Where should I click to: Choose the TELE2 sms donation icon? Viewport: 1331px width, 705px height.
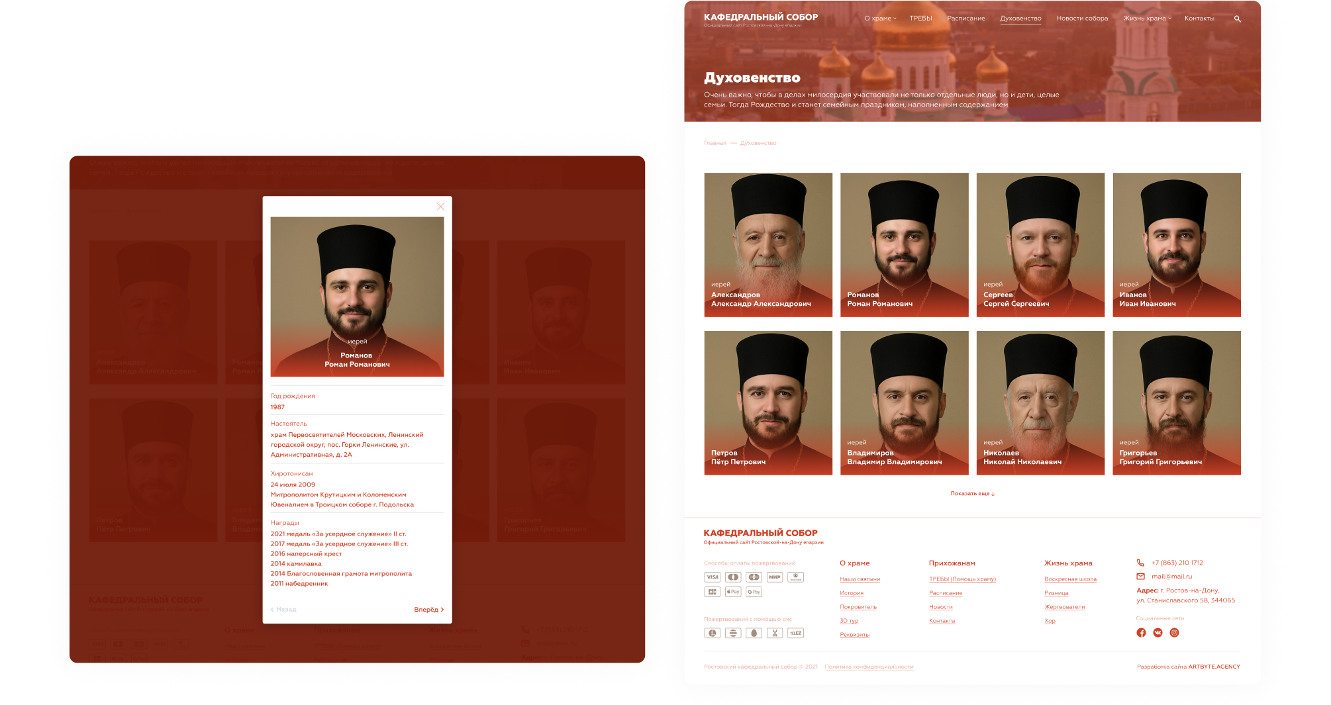click(x=795, y=633)
